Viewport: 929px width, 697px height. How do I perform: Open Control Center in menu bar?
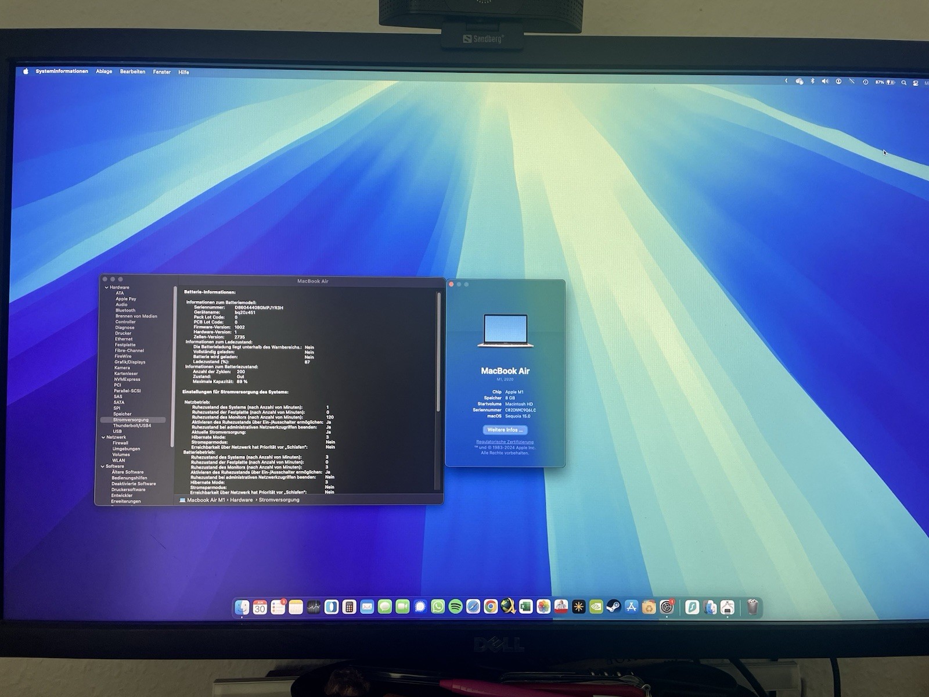point(916,83)
